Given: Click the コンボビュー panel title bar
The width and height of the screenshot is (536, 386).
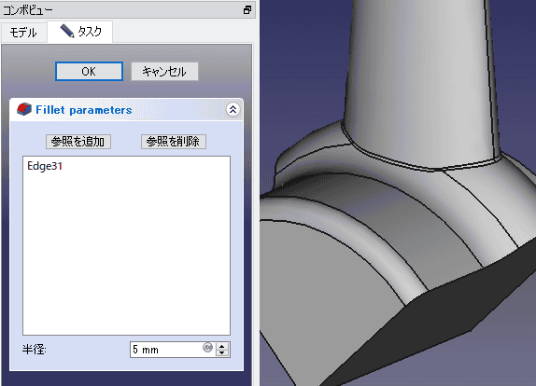Looking at the screenshot, I should [x=120, y=10].
